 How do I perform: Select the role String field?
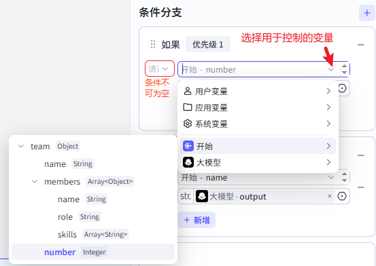(93, 216)
